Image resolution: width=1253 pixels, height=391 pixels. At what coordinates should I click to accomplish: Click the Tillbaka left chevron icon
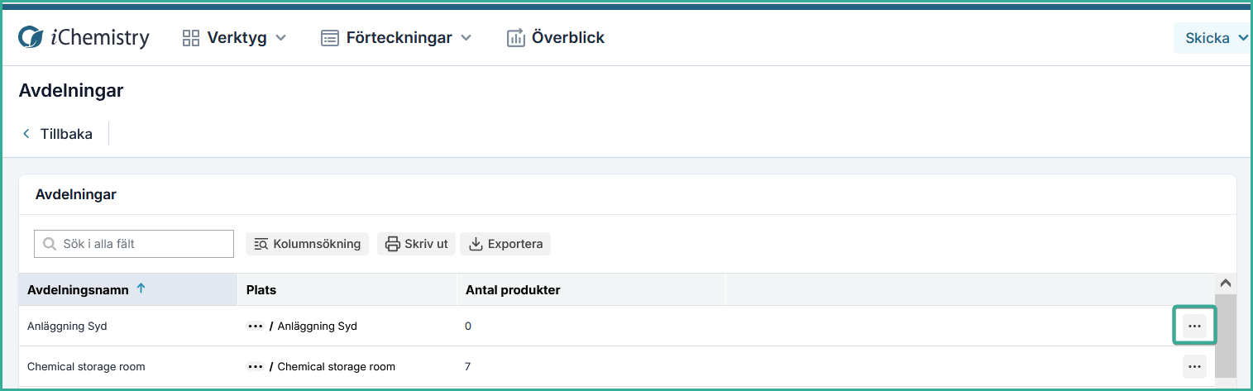26,134
